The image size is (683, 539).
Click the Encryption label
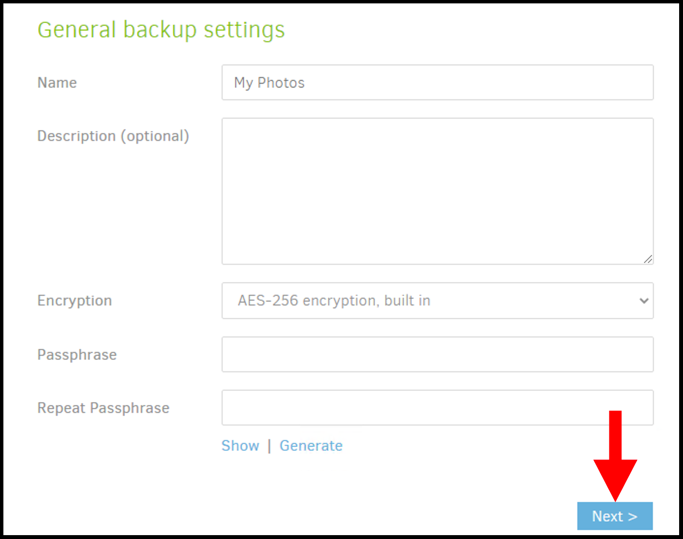tap(74, 300)
